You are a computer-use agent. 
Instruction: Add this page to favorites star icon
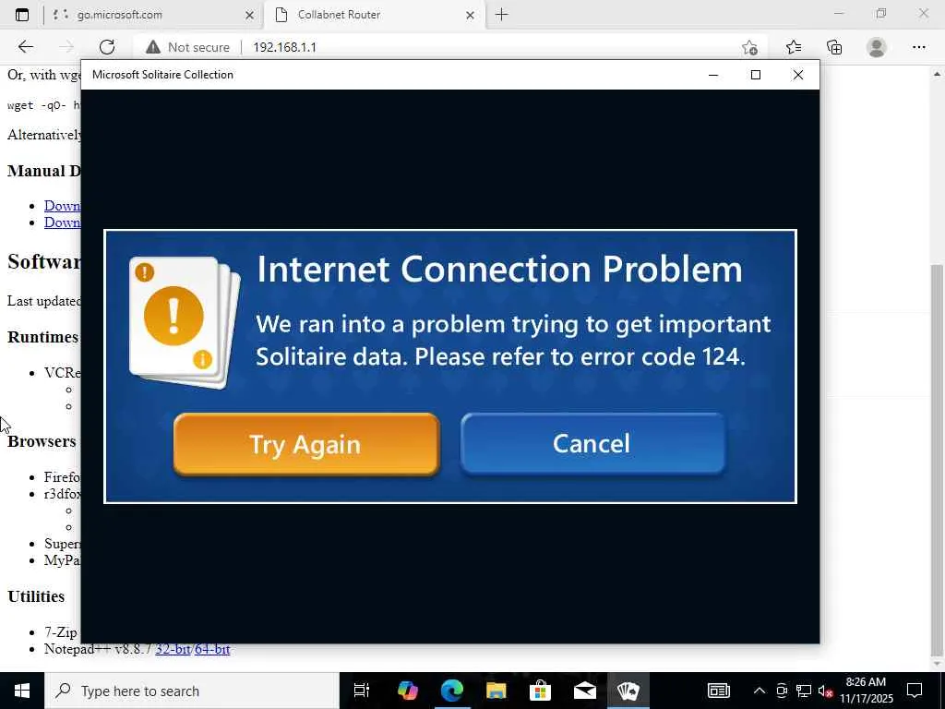(x=749, y=47)
